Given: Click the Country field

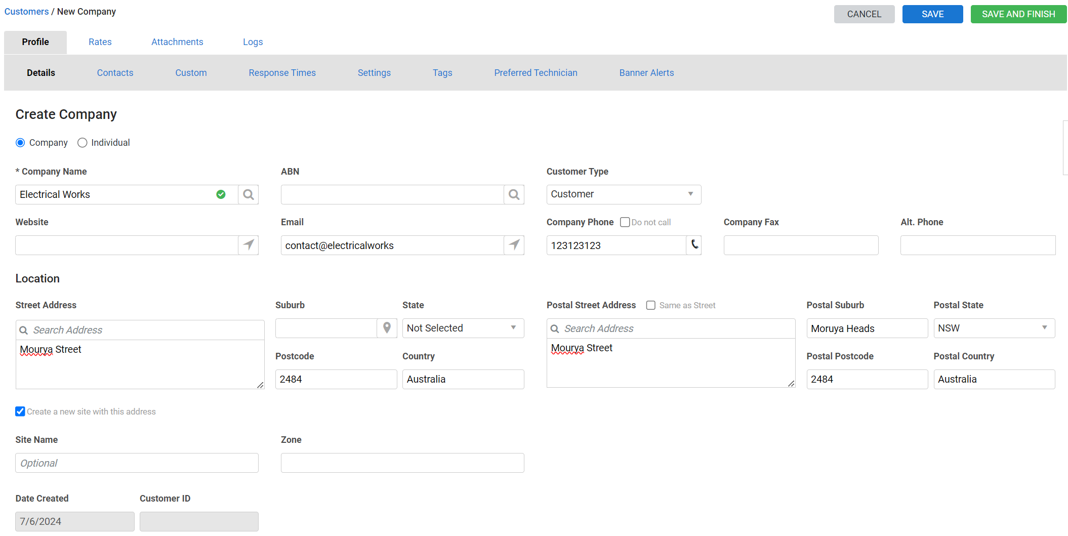Looking at the screenshot, I should coord(463,379).
